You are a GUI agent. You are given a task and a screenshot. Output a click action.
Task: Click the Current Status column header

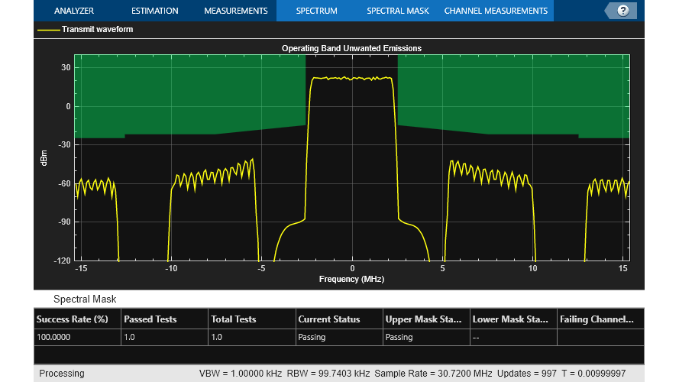(x=328, y=319)
